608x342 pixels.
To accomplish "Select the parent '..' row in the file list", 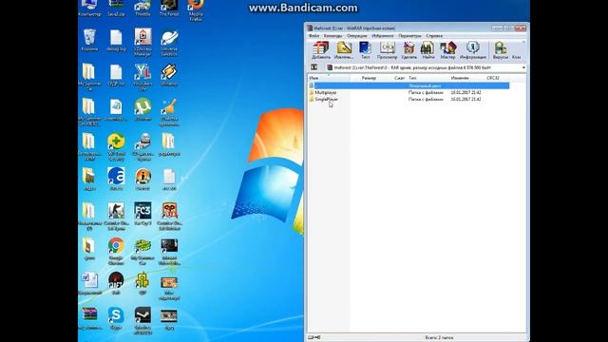I will (408, 85).
